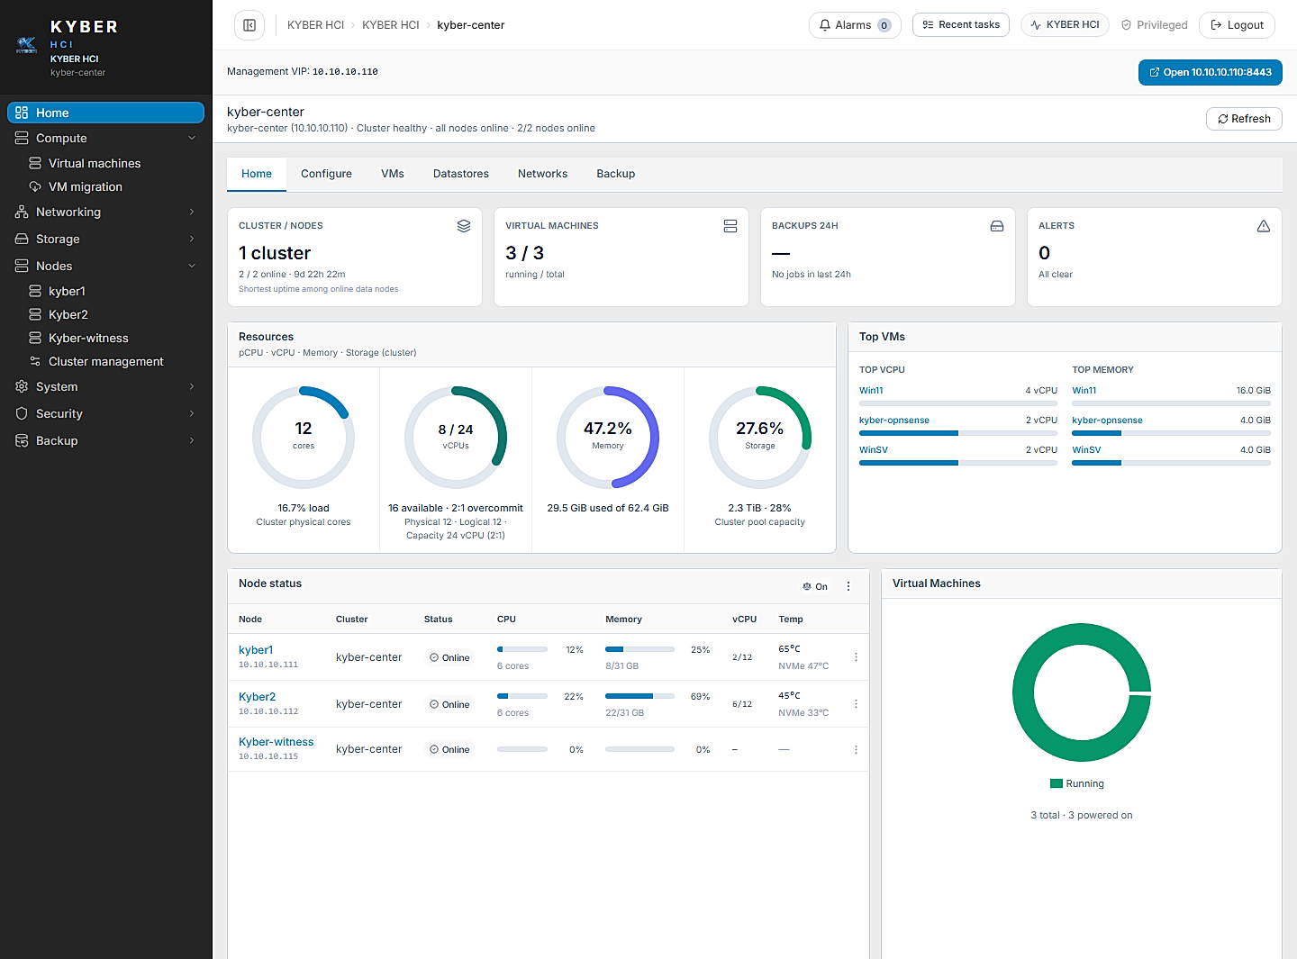Image resolution: width=1297 pixels, height=959 pixels.
Task: Open the kyber1 node link in table
Action: (x=256, y=650)
